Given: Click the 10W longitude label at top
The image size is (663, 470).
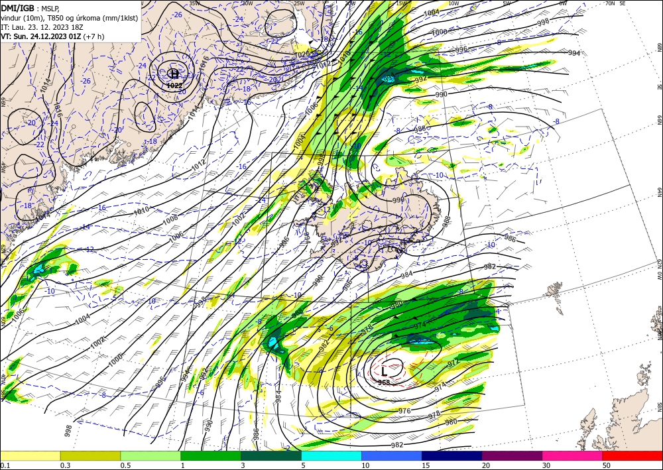Looking at the screenshot, I should [453, 3].
